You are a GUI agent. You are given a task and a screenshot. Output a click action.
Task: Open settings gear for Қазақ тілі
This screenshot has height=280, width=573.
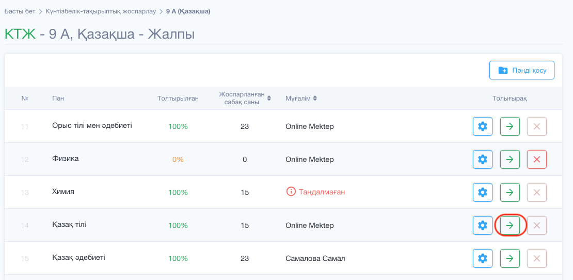coord(483,225)
